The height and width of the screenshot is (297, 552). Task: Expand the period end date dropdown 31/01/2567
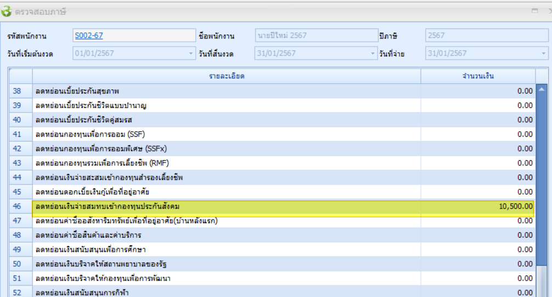[x=371, y=53]
